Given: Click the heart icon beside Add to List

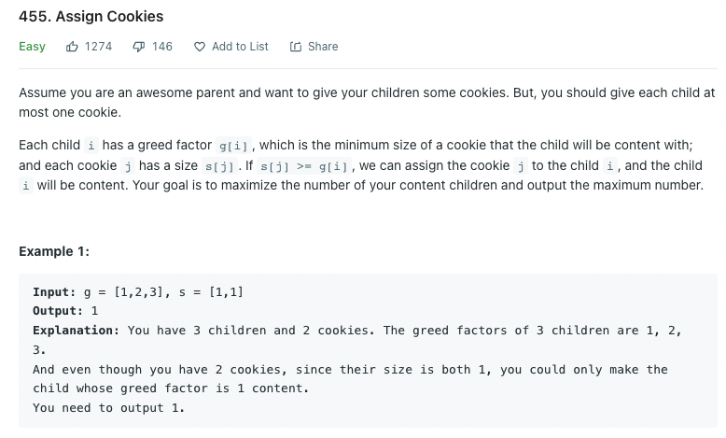Looking at the screenshot, I should tap(200, 47).
